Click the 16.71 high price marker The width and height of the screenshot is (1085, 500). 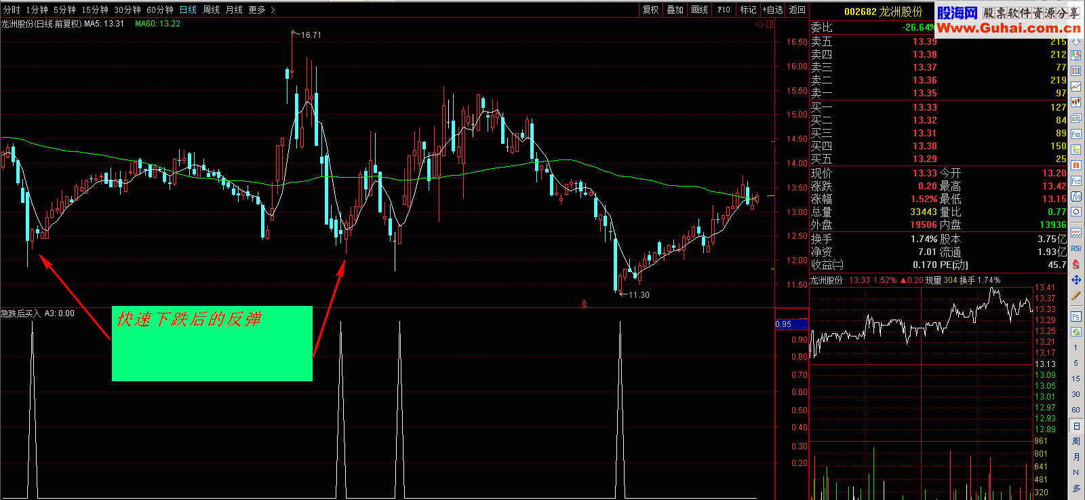[311, 35]
